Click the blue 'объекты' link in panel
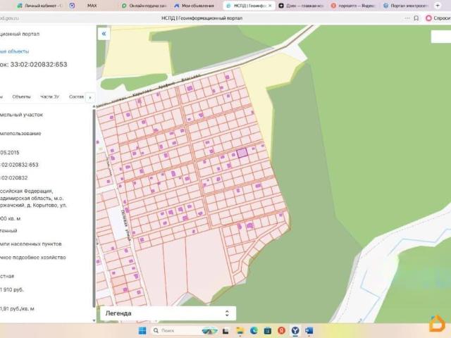Image resolution: width=451 pixels, height=338 pixels. (14, 51)
